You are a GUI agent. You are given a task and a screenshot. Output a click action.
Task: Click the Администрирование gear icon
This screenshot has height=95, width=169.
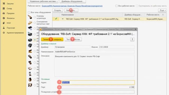(x=4, y=33)
